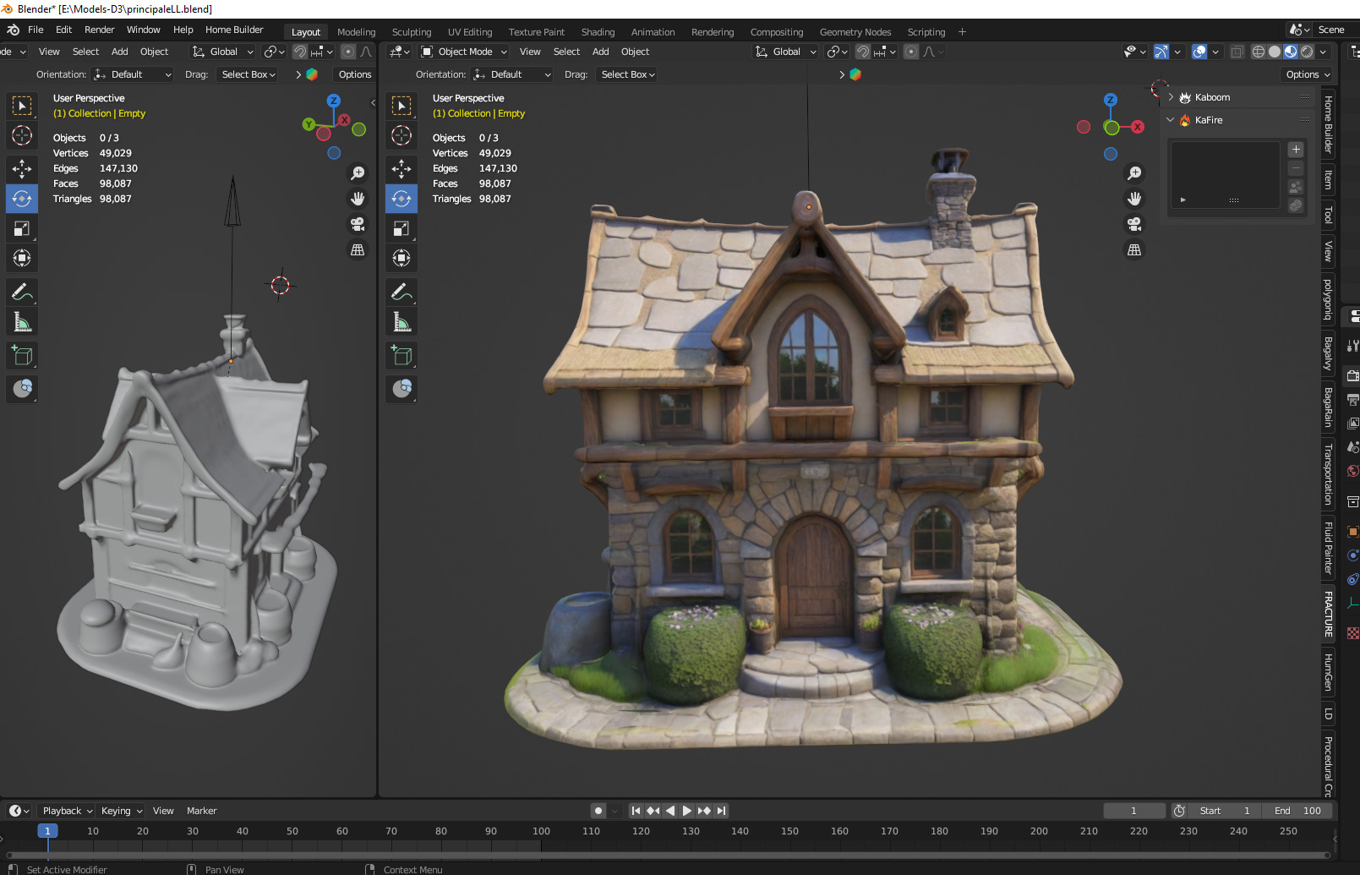Click zoom magnifier in right viewport
Image resolution: width=1360 pixels, height=875 pixels.
[1134, 173]
